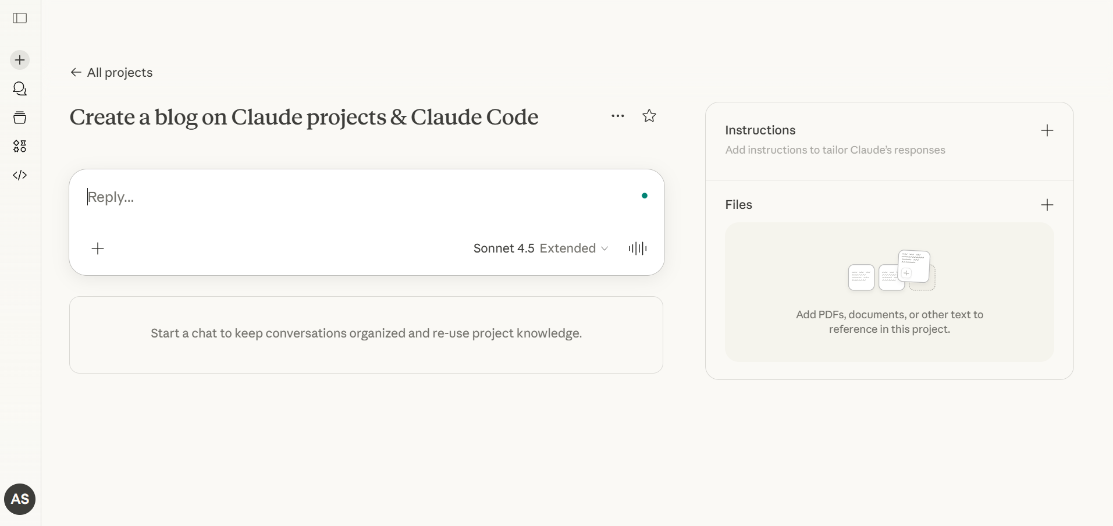Start voice mode with waveform icon
This screenshot has width=1113, height=526.
(x=638, y=248)
